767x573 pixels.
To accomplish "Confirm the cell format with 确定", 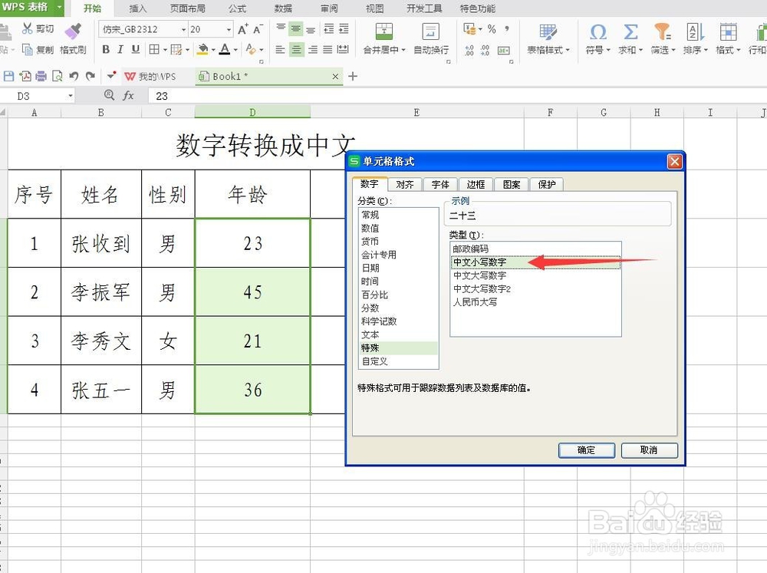I will 587,450.
